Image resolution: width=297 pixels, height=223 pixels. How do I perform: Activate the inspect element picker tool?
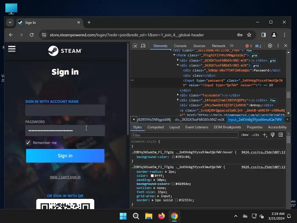(x=135, y=46)
